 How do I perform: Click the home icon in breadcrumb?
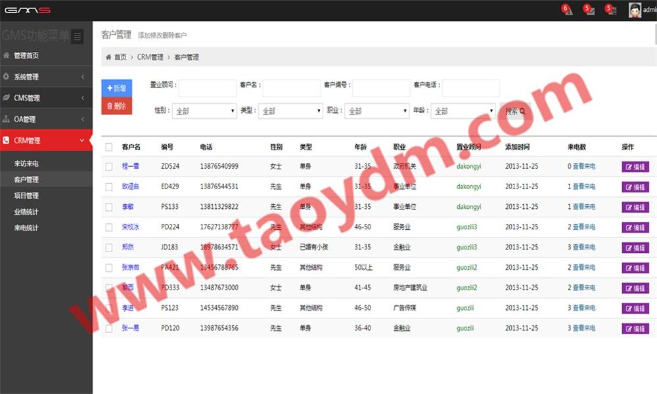coord(108,57)
